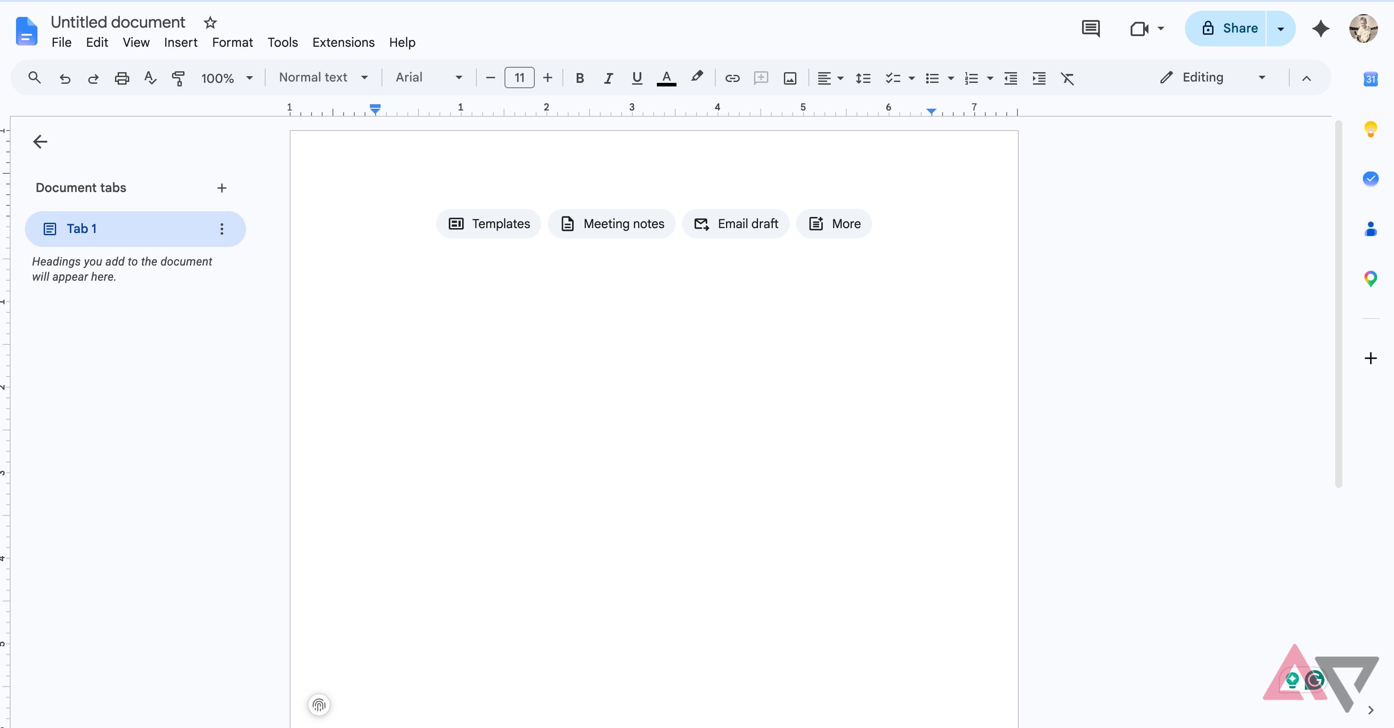Click the Email draft chip
Viewport: 1394px width, 728px height.
point(735,223)
